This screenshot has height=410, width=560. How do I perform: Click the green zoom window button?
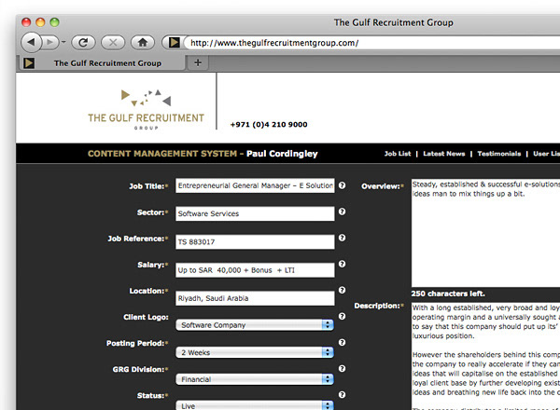click(x=54, y=22)
